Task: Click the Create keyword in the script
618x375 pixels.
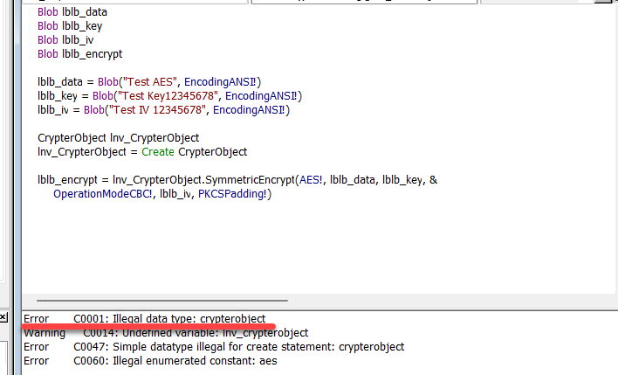Action: pos(157,152)
